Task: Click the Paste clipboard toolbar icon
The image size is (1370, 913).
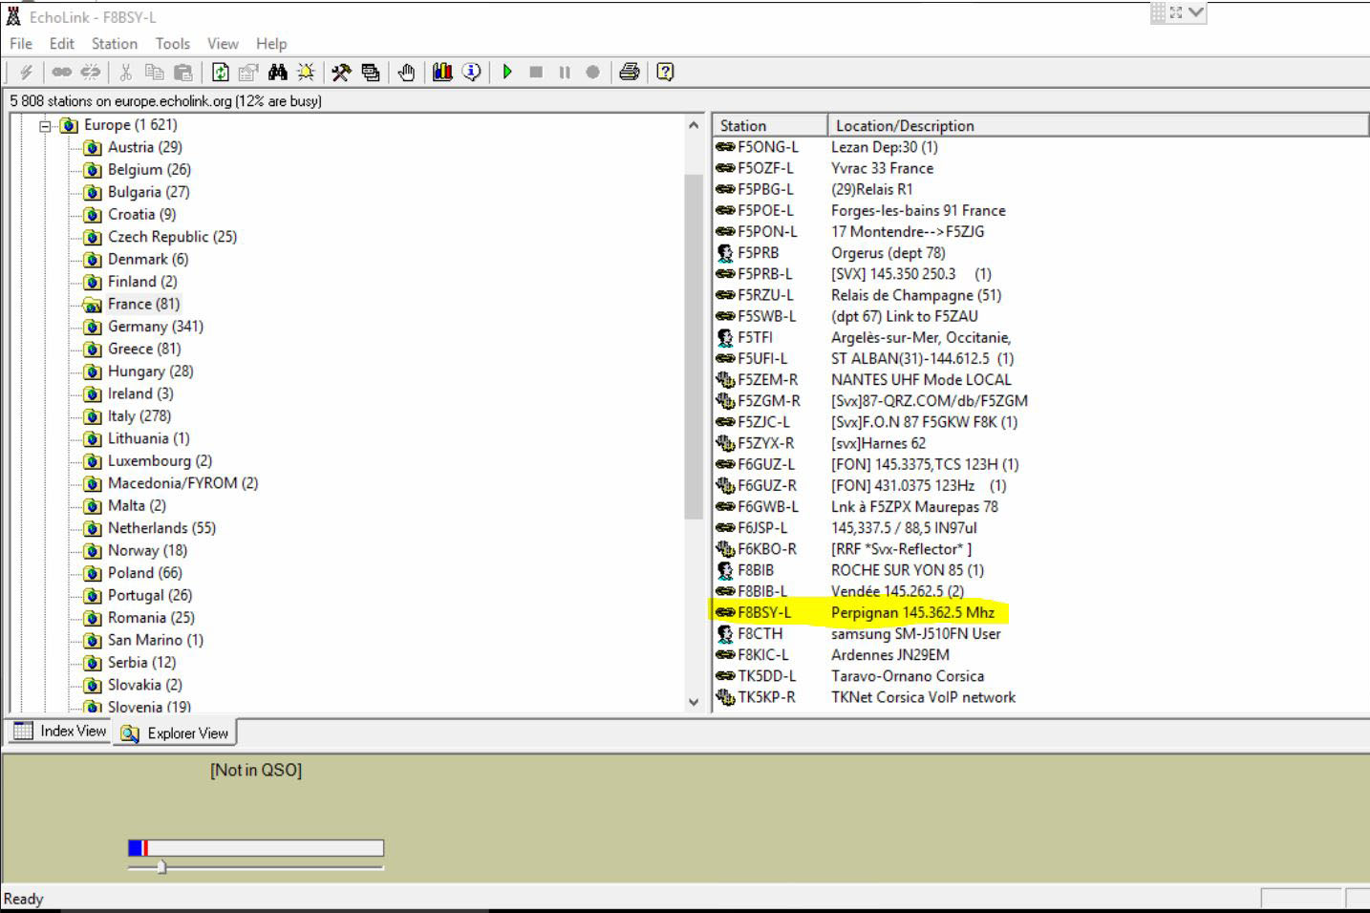Action: coord(183,72)
